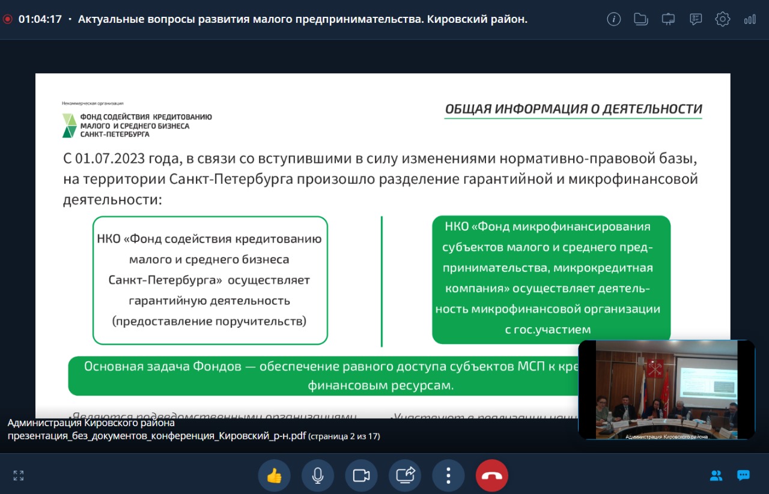Viewport: 769px width, 494px height.
Task: Open the meeting information icon
Action: point(613,19)
